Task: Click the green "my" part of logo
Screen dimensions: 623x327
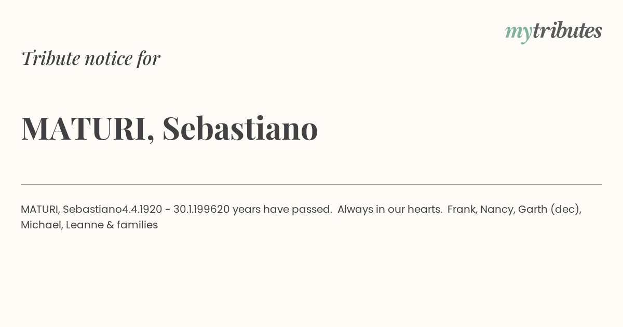Action: pos(518,34)
